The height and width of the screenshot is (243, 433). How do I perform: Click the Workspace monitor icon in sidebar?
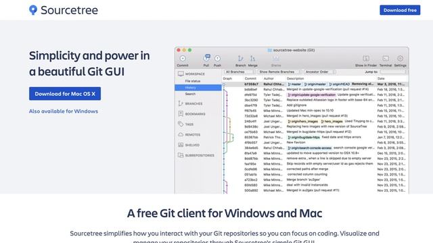click(x=181, y=74)
